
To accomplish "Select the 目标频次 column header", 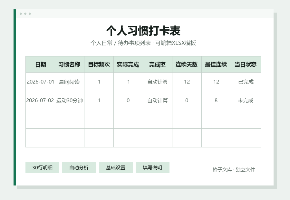I will coord(99,65).
